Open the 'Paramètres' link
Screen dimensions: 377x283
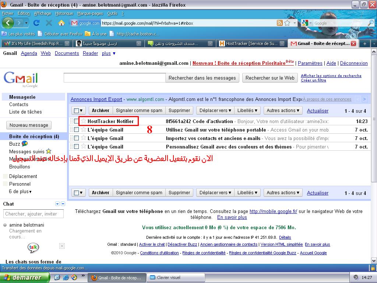(310, 63)
